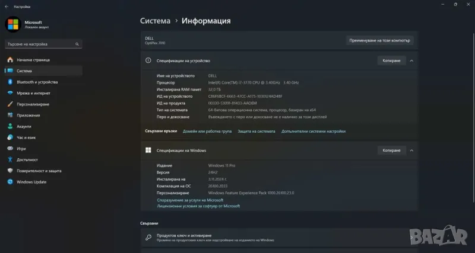The image size is (475, 253).
Task: Select Система in the navigation menu
Action: [24, 71]
